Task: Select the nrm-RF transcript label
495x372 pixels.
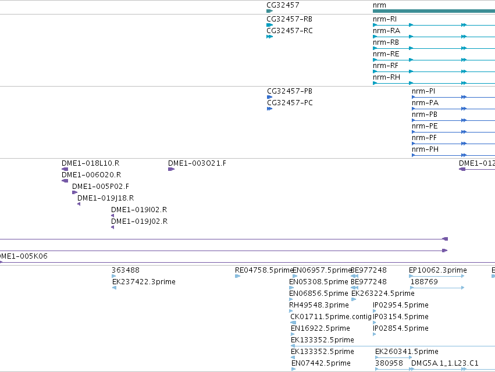Action: [386, 66]
